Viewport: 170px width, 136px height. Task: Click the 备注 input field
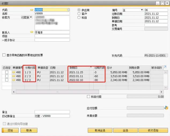[52, 112]
